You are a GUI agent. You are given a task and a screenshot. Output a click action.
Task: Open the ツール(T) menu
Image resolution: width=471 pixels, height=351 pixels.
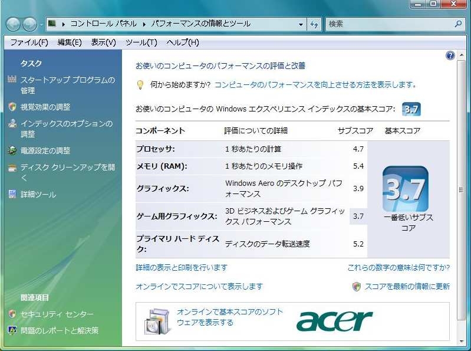(141, 42)
